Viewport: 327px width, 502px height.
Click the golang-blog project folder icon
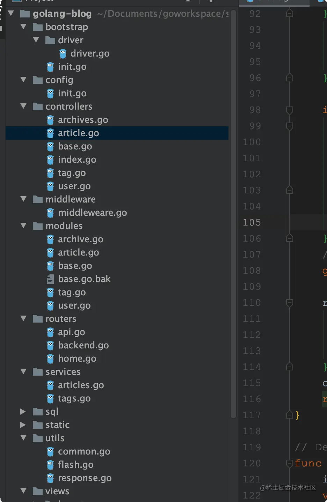click(x=25, y=14)
